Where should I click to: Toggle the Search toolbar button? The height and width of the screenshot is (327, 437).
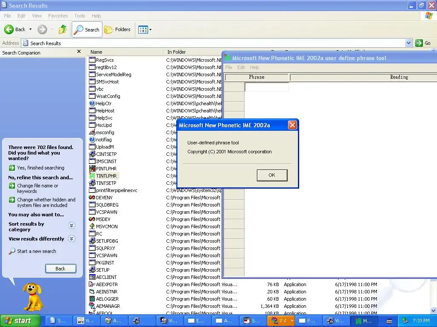coord(87,29)
